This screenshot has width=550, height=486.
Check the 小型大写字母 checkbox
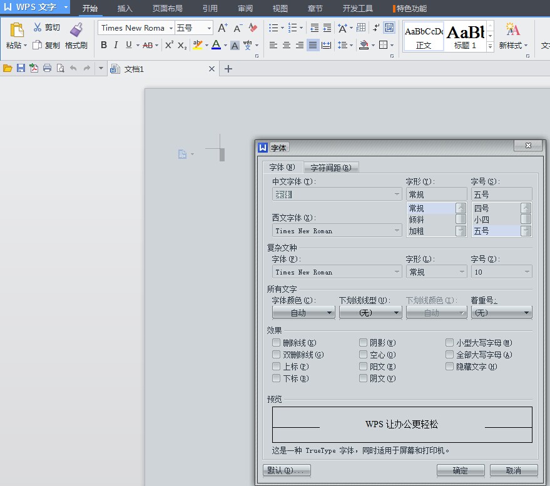tap(449, 343)
